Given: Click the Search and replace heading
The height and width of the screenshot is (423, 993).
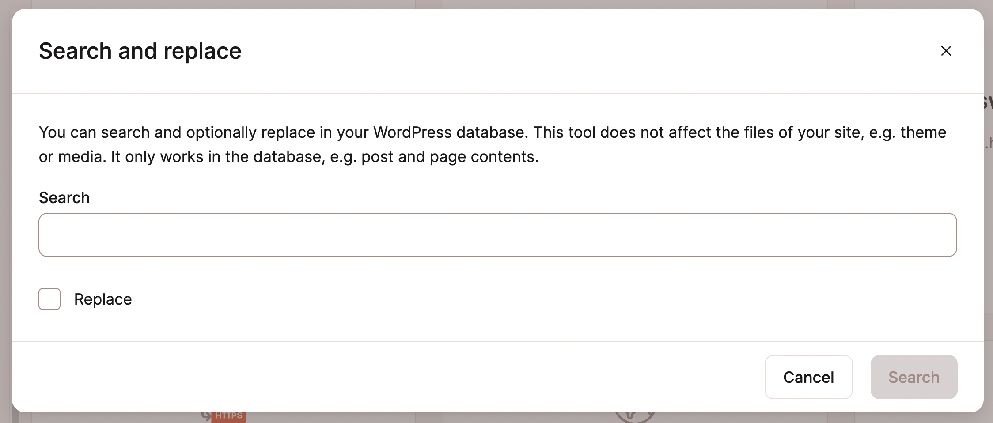Looking at the screenshot, I should pyautogui.click(x=140, y=51).
